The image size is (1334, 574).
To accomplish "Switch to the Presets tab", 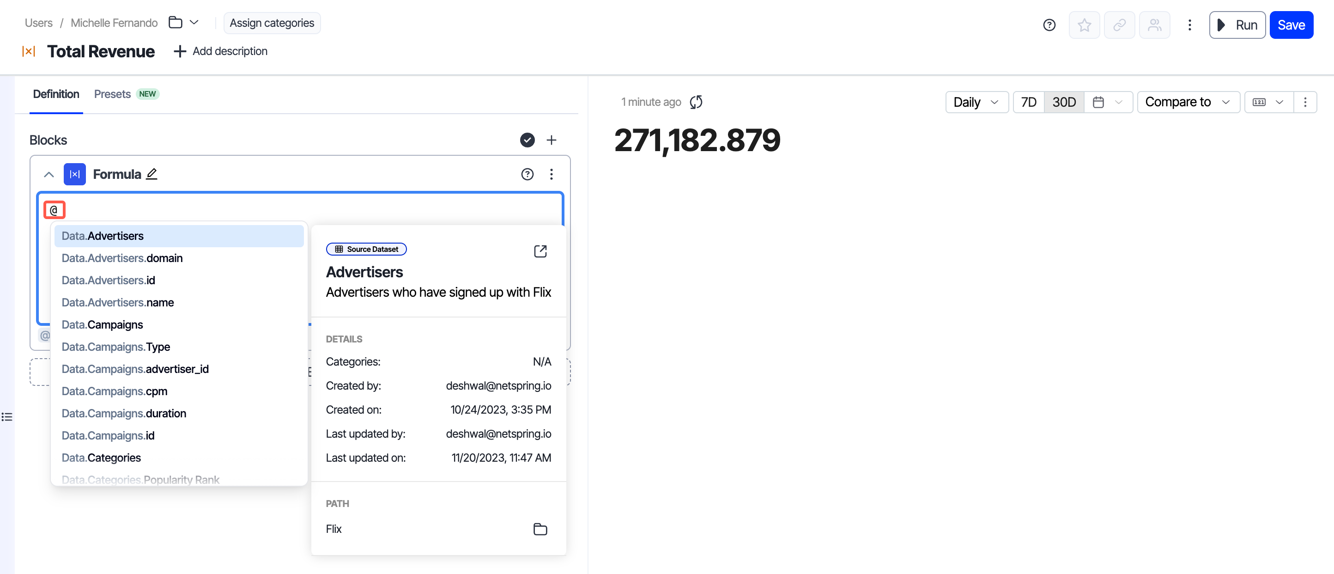I will click(112, 94).
